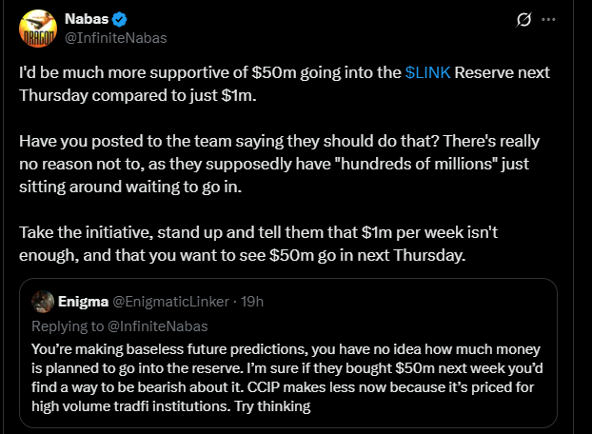Click @InfiniteNabas in the Replying to line
592x434 pixels.
click(x=157, y=326)
